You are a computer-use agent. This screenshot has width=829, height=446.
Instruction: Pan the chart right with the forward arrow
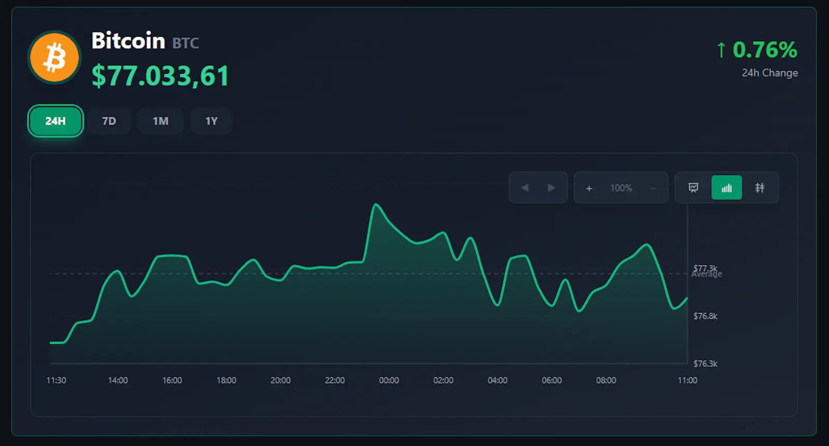click(x=551, y=188)
